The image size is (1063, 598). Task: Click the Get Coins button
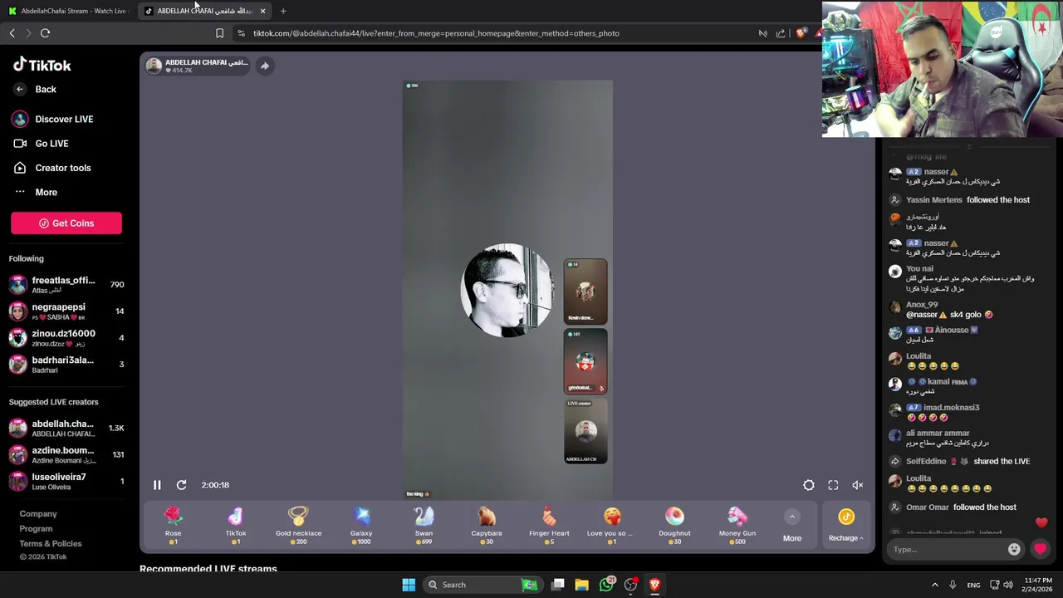click(66, 223)
